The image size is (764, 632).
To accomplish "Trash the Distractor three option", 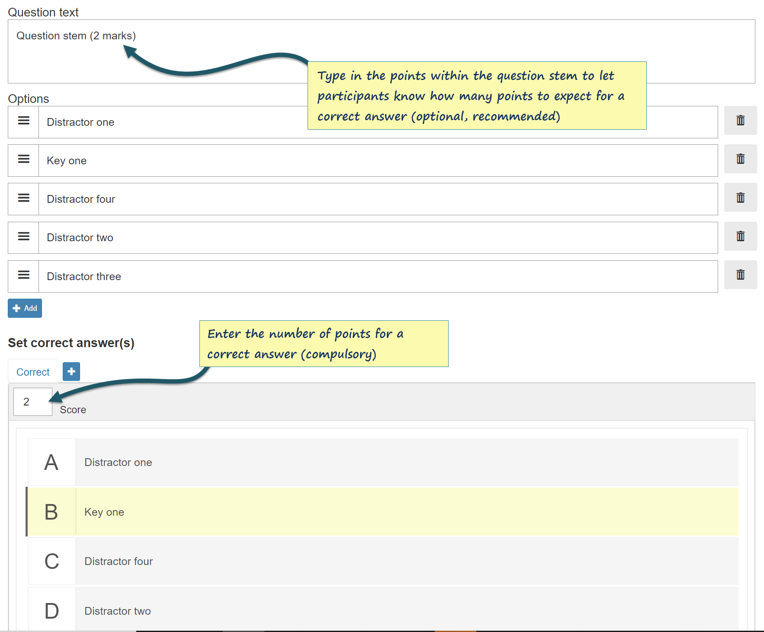I will click(x=740, y=275).
